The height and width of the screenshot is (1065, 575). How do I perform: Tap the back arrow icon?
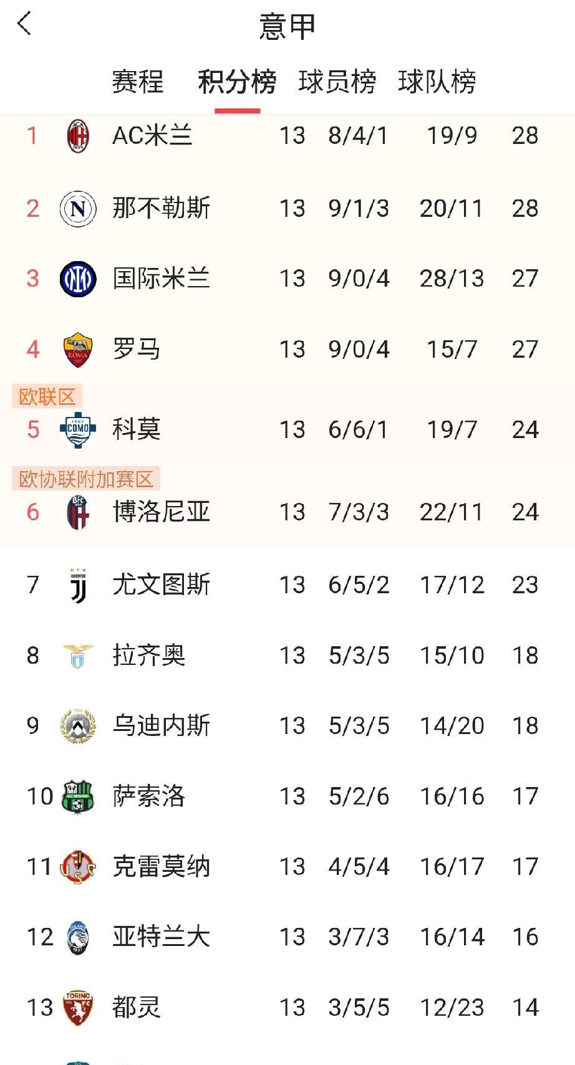point(24,24)
